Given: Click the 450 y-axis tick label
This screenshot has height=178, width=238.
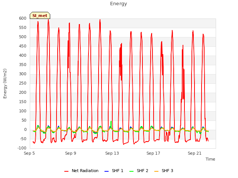Looking at the screenshot, I should [23, 46].
